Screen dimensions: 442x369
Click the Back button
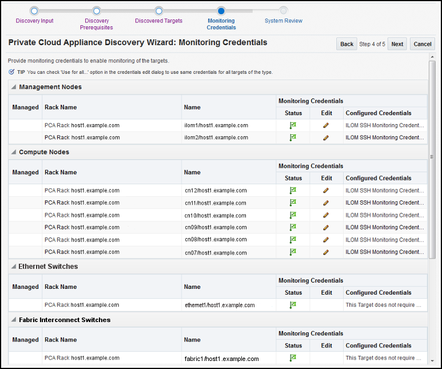(x=347, y=44)
